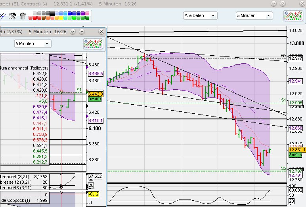Viewport: 306px width, 207px height.
Task: Click the down-chevron button in the main chart title bar
Action: tap(273, 4)
